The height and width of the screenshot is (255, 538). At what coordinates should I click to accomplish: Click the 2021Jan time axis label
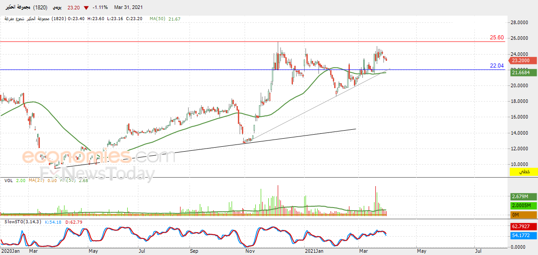(314, 251)
